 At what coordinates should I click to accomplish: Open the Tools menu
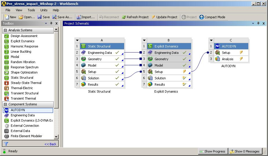click(31, 10)
